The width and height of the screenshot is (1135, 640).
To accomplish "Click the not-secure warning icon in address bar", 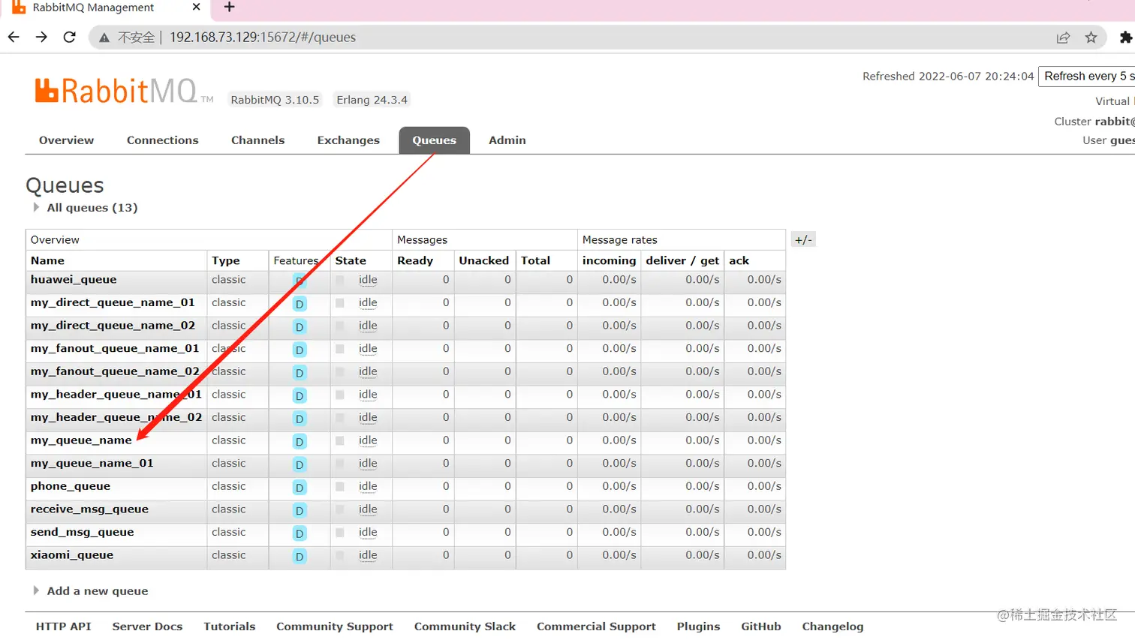I will 104,38.
